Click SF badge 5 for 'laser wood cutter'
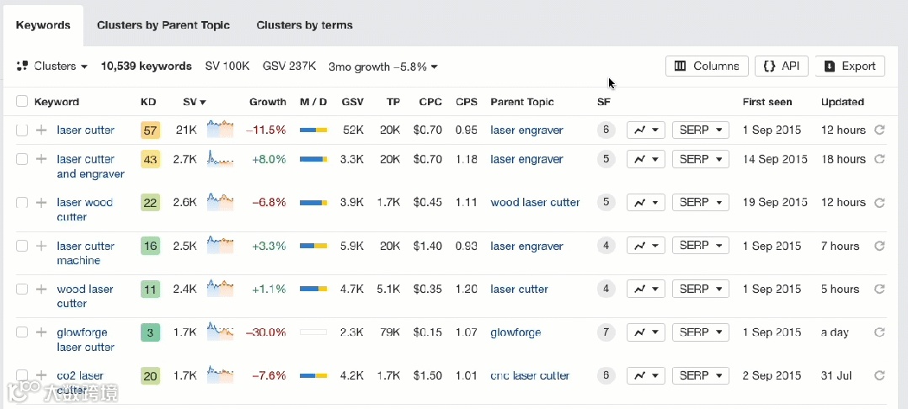Image resolution: width=908 pixels, height=409 pixels. coord(606,203)
